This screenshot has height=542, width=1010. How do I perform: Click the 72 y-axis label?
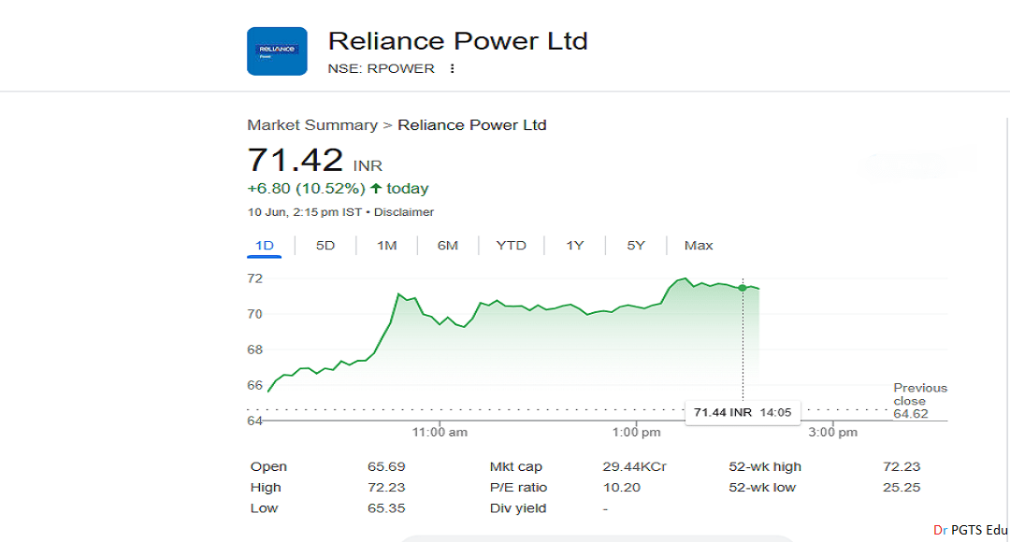point(254,278)
